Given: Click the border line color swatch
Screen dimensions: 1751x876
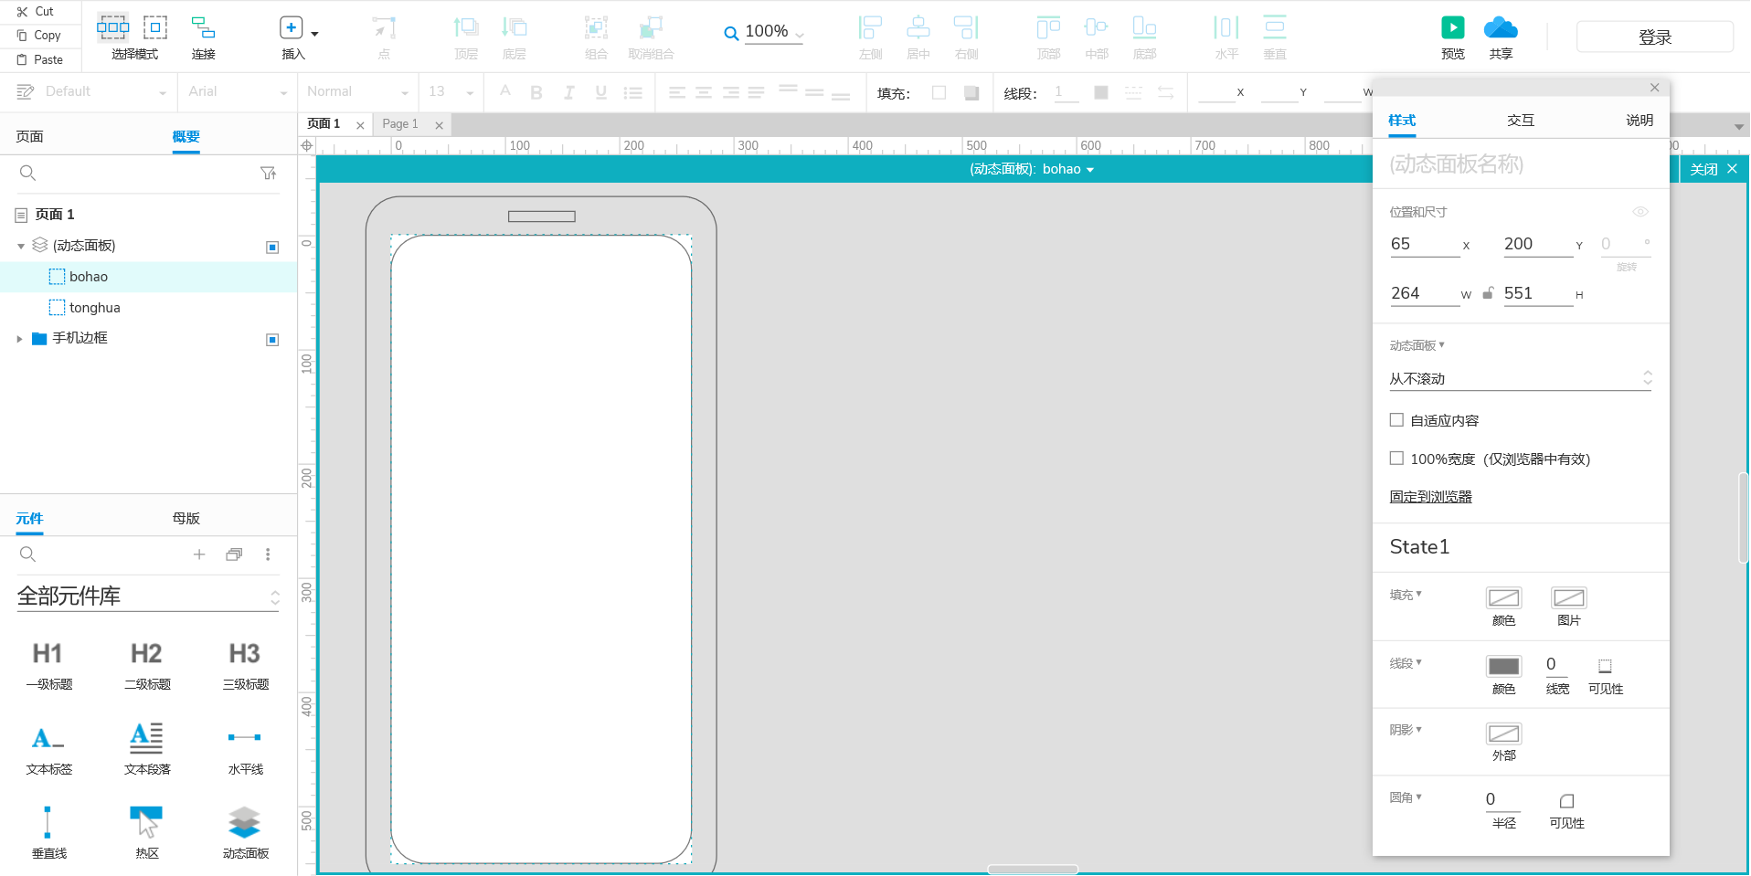Looking at the screenshot, I should click(x=1503, y=666).
